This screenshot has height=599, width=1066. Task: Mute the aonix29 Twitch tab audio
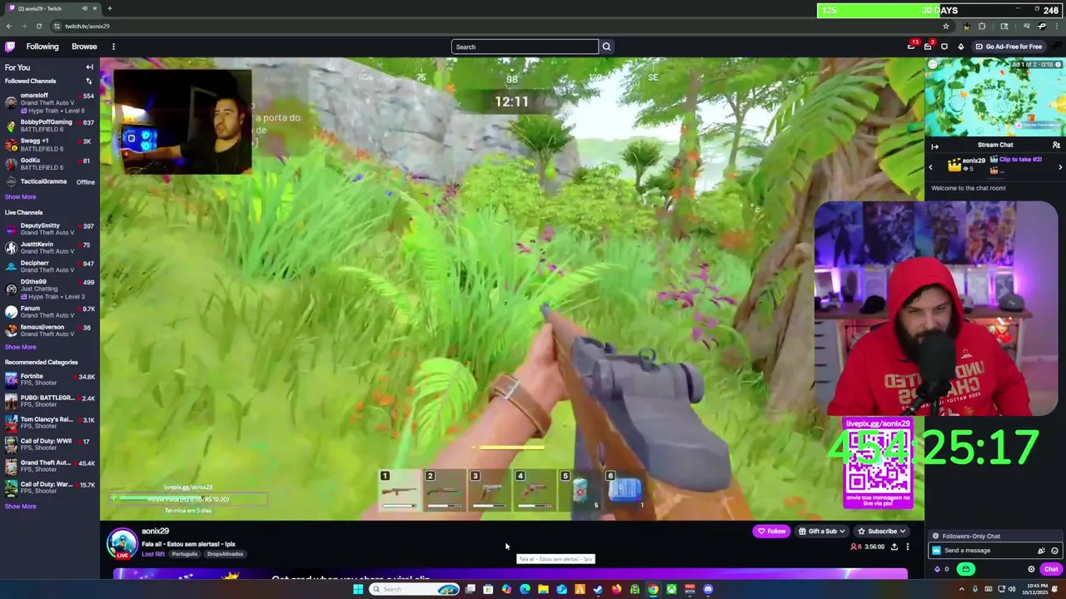[84, 8]
